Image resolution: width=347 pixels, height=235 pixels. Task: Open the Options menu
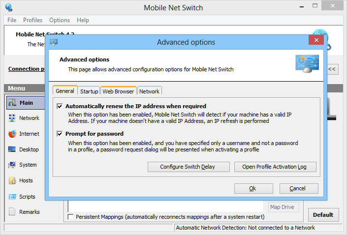click(x=60, y=20)
